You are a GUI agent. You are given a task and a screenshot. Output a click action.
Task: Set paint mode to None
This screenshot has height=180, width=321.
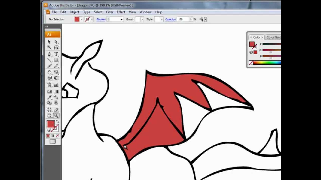point(57,136)
